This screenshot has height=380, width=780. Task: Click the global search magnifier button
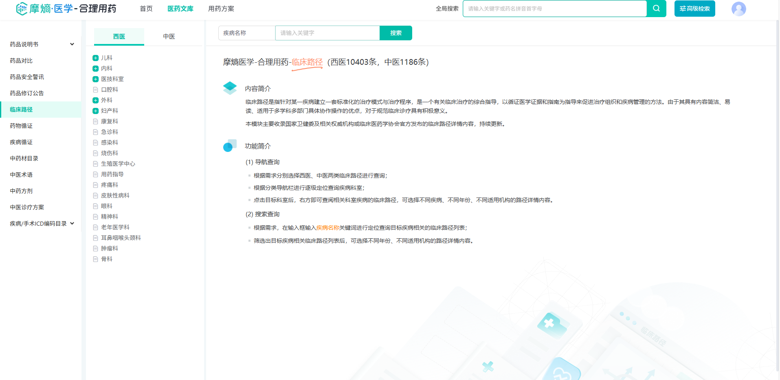(656, 9)
